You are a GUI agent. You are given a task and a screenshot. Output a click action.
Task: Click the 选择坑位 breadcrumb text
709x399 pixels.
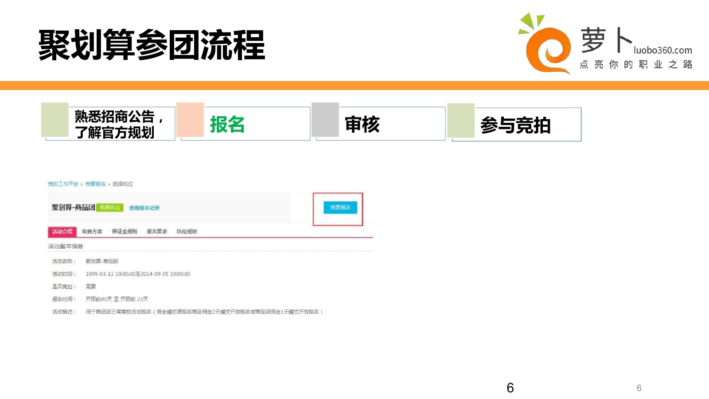123,184
